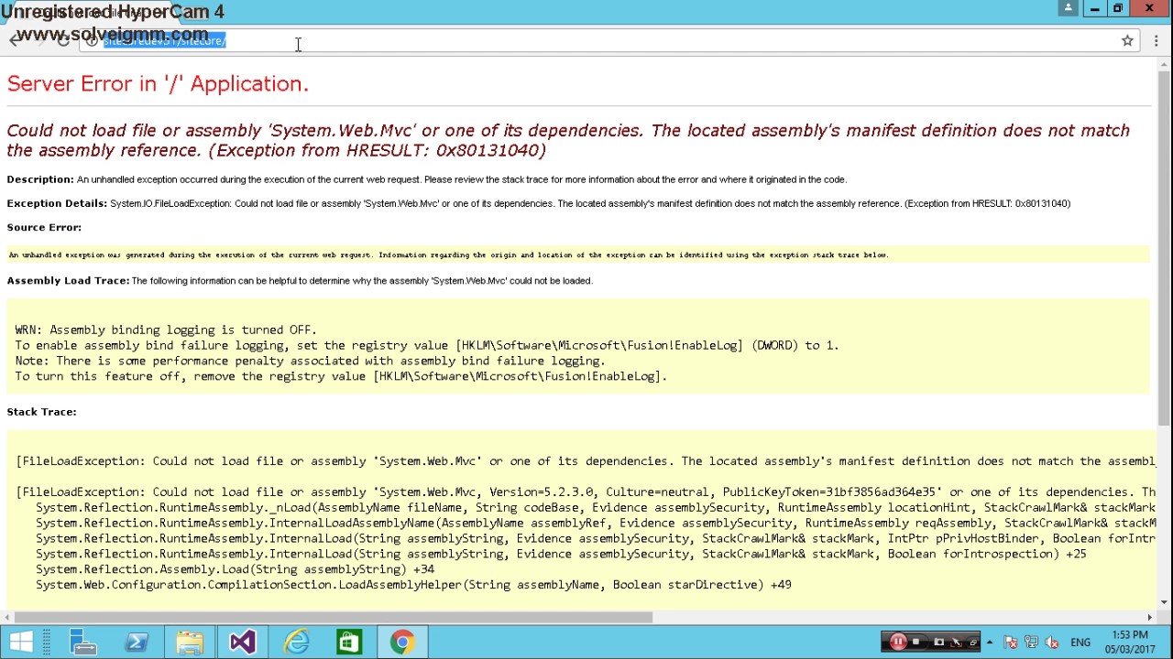Click the 'Assembly Load Trace:' label
Viewport: 1173px width, 659px height.
[68, 280]
